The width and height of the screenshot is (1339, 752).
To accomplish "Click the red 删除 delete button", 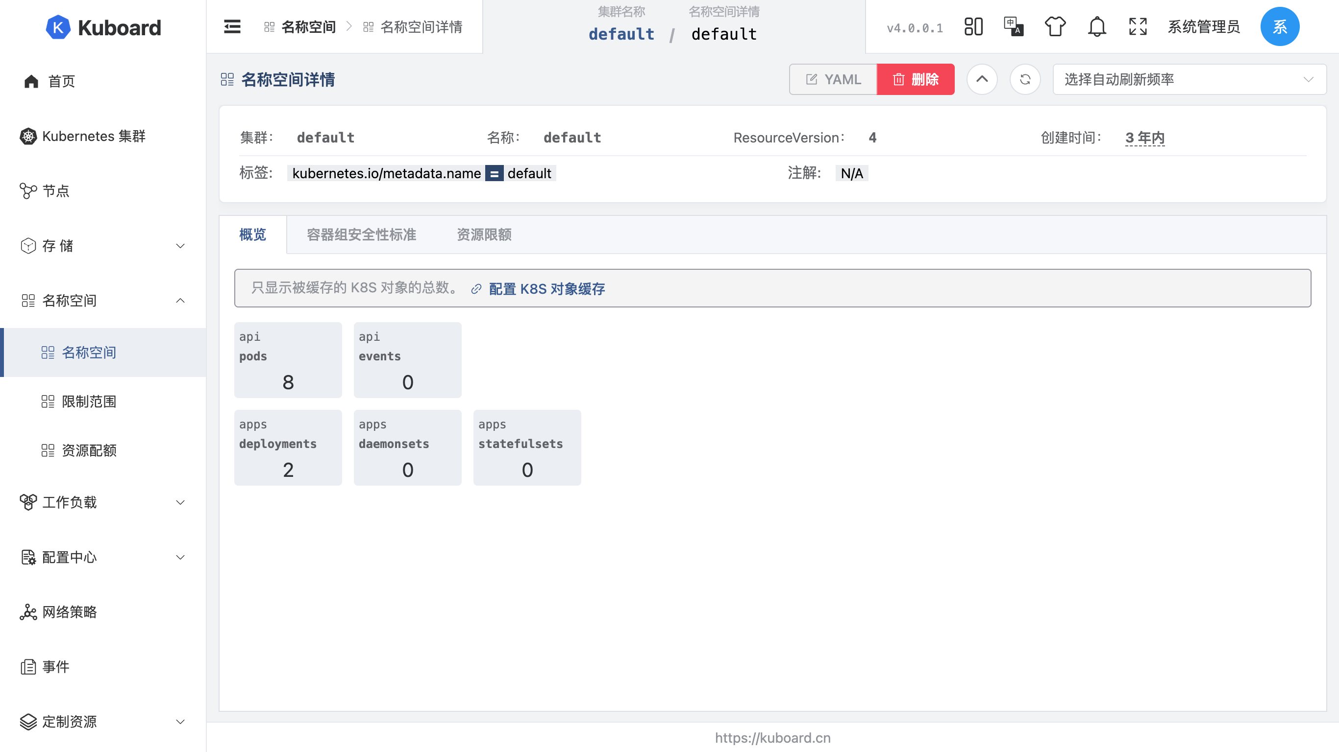I will (x=916, y=79).
